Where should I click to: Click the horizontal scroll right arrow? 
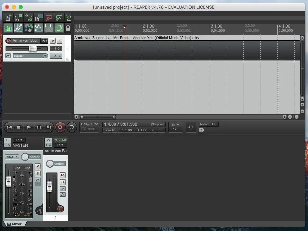pyautogui.click(x=285, y=117)
